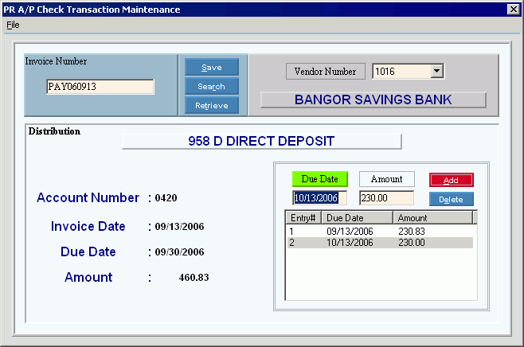Click the Search button
Screen dimensions: 524x347
212,87
